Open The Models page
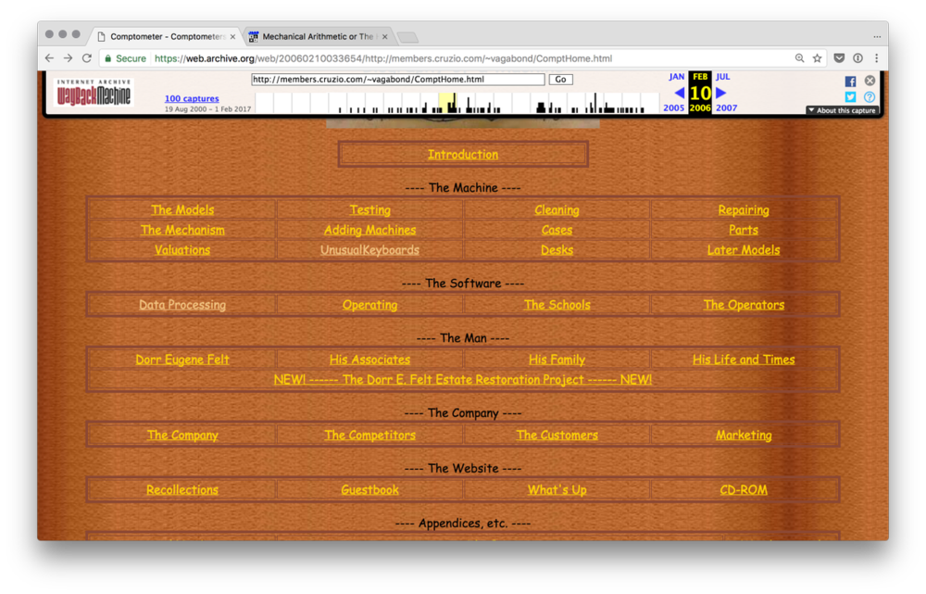Screen dimensions: 926x594 [182, 209]
